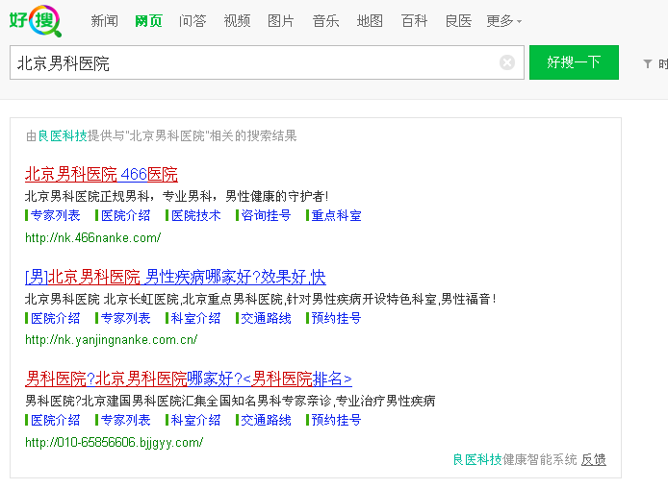Click 咨询挂号 under the first result

pos(265,215)
